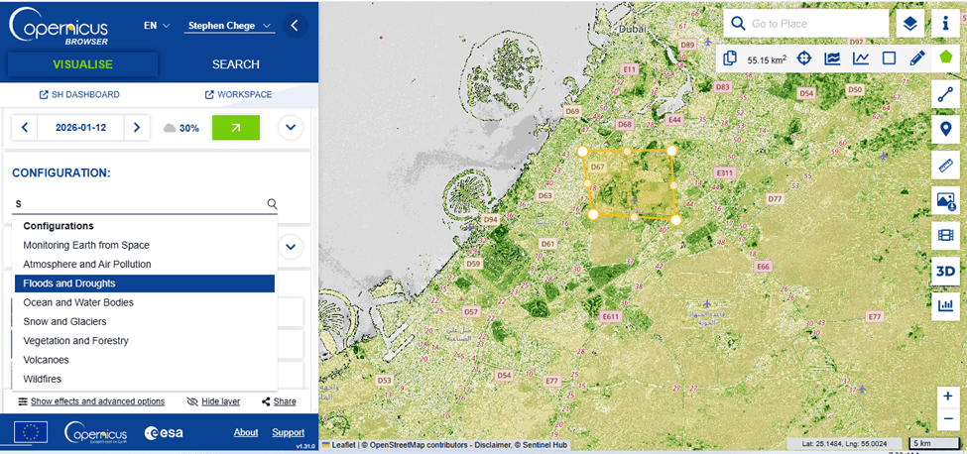Open the map layers stack icon
Screen dimensions: 967x454
pyautogui.click(x=910, y=24)
